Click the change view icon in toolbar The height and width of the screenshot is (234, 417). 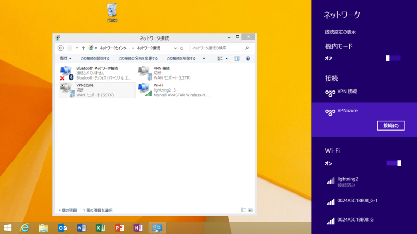(x=220, y=58)
